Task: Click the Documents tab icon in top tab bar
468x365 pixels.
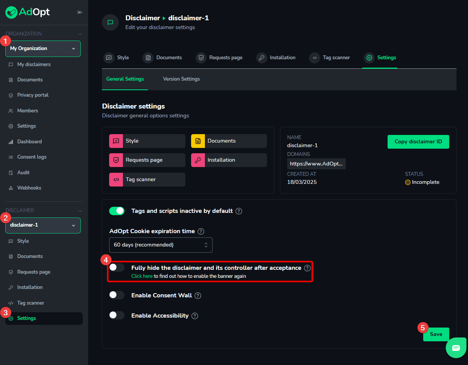Action: tap(148, 58)
